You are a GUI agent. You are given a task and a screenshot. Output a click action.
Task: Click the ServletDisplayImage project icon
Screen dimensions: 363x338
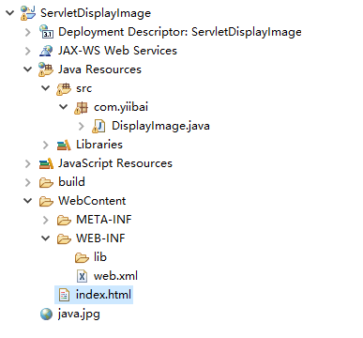tap(28, 13)
